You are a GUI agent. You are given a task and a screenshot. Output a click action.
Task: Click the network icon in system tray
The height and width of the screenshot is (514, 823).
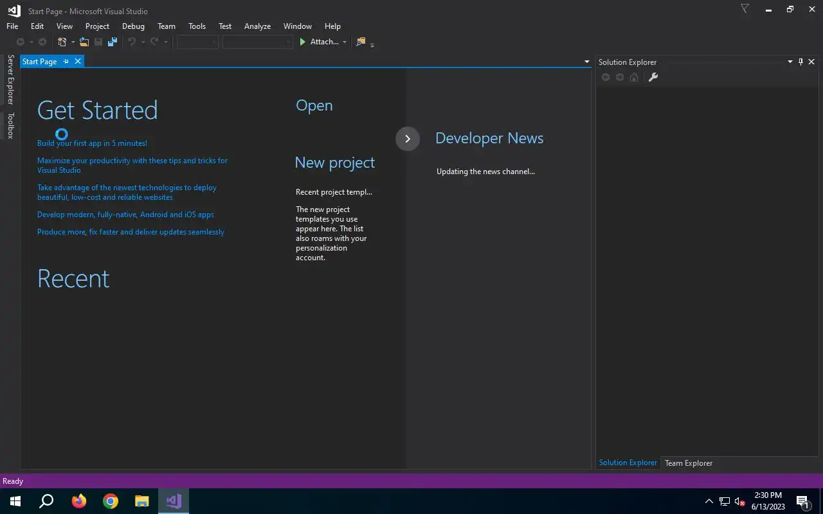coord(725,501)
